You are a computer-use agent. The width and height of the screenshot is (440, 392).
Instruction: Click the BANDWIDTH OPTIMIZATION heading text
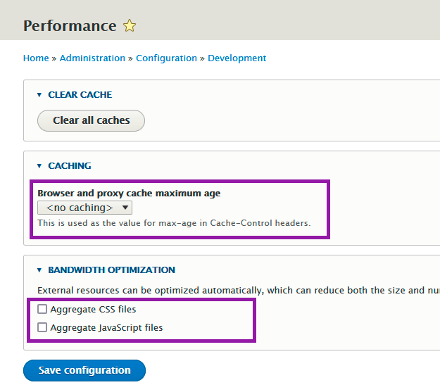click(x=111, y=270)
